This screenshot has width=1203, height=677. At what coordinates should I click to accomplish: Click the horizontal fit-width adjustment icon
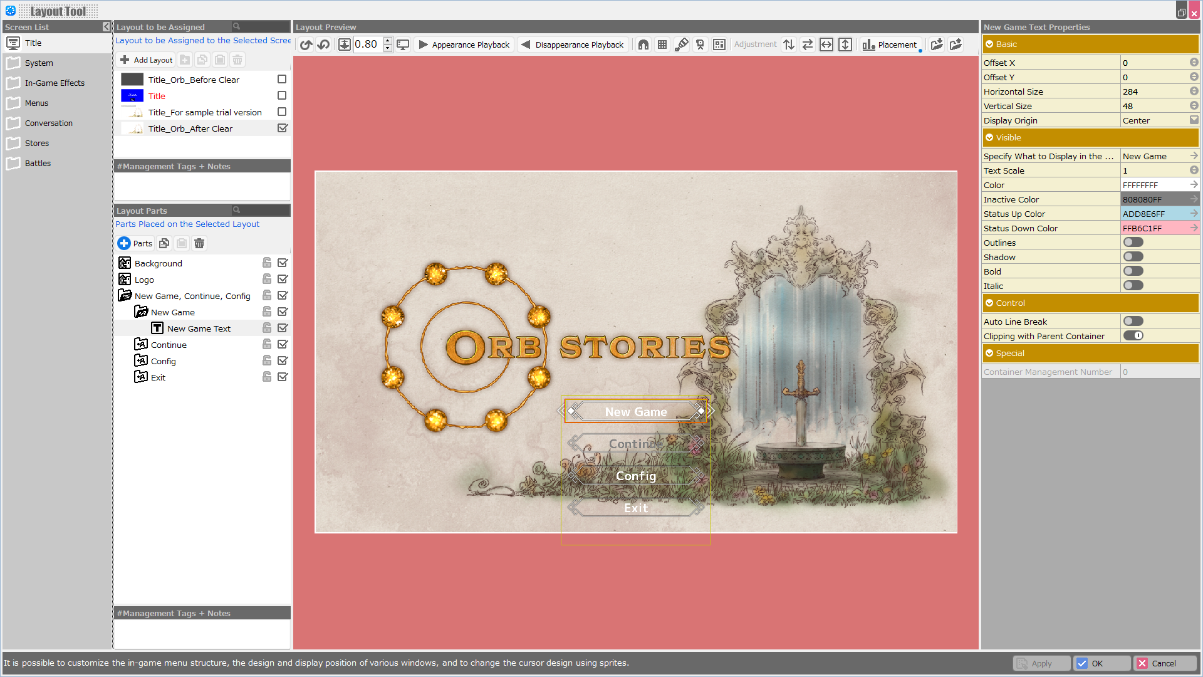(826, 45)
